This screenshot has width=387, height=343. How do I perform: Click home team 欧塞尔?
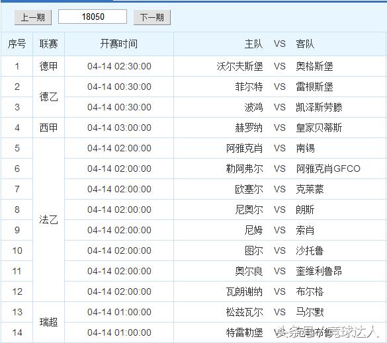tap(249, 189)
